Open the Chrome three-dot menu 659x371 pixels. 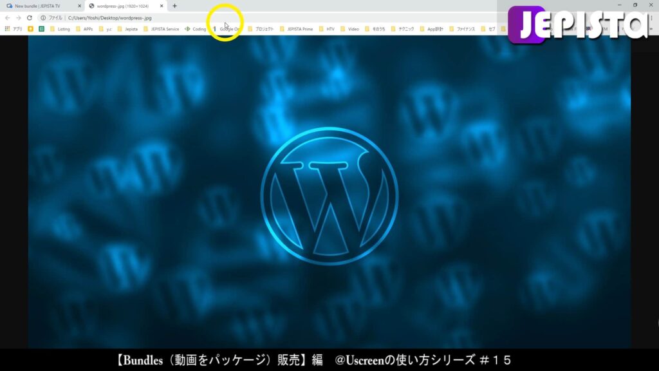651,17
